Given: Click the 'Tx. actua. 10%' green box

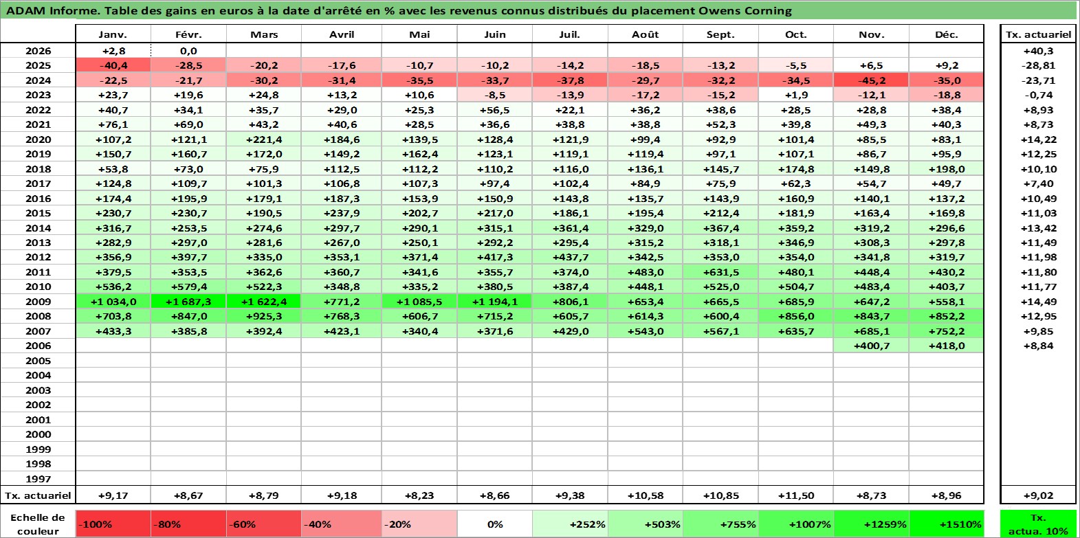Looking at the screenshot, I should tap(1038, 524).
